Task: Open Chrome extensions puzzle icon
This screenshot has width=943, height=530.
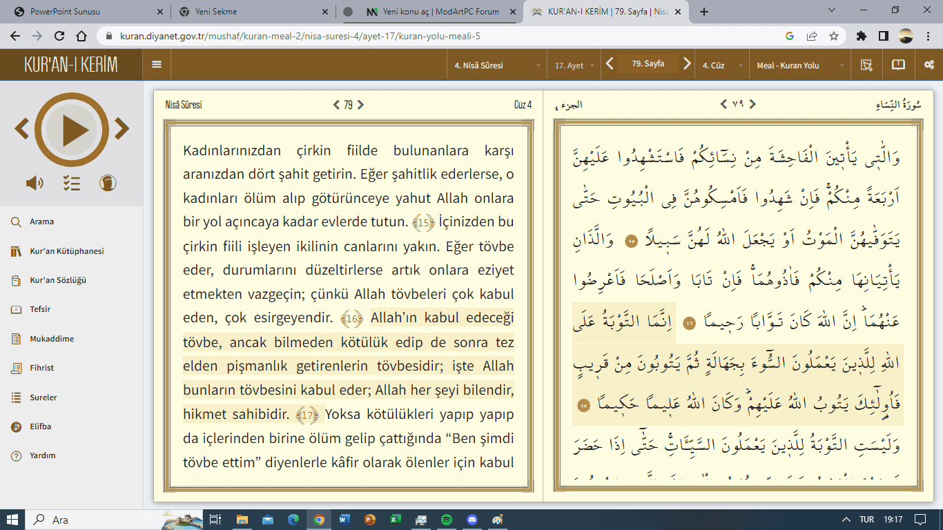Action: pos(861,36)
